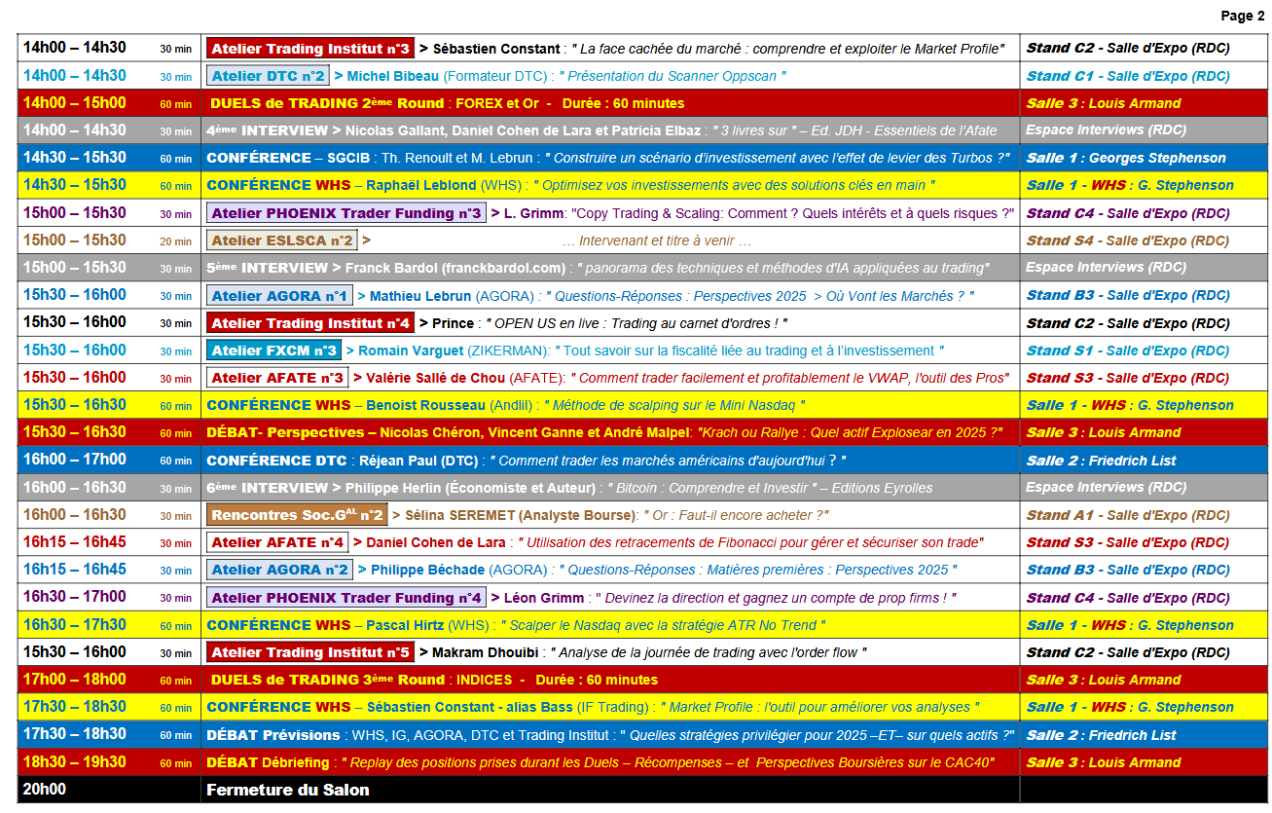Select the "Atelier PHOENIX Trader Funding n°3" badge
The image size is (1272, 813).
pos(345,213)
